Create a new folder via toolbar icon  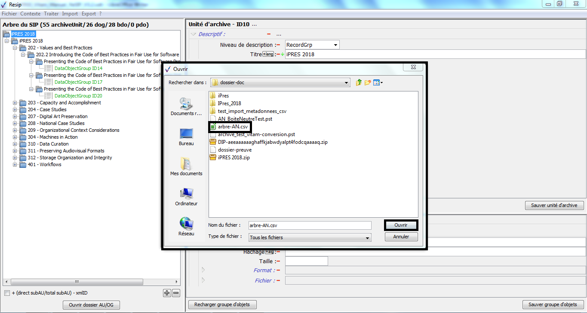click(x=368, y=82)
